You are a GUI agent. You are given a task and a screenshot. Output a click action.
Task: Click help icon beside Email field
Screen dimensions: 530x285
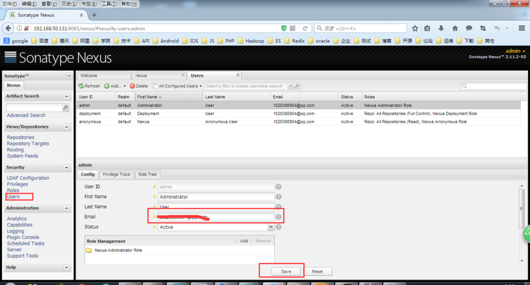279,217
